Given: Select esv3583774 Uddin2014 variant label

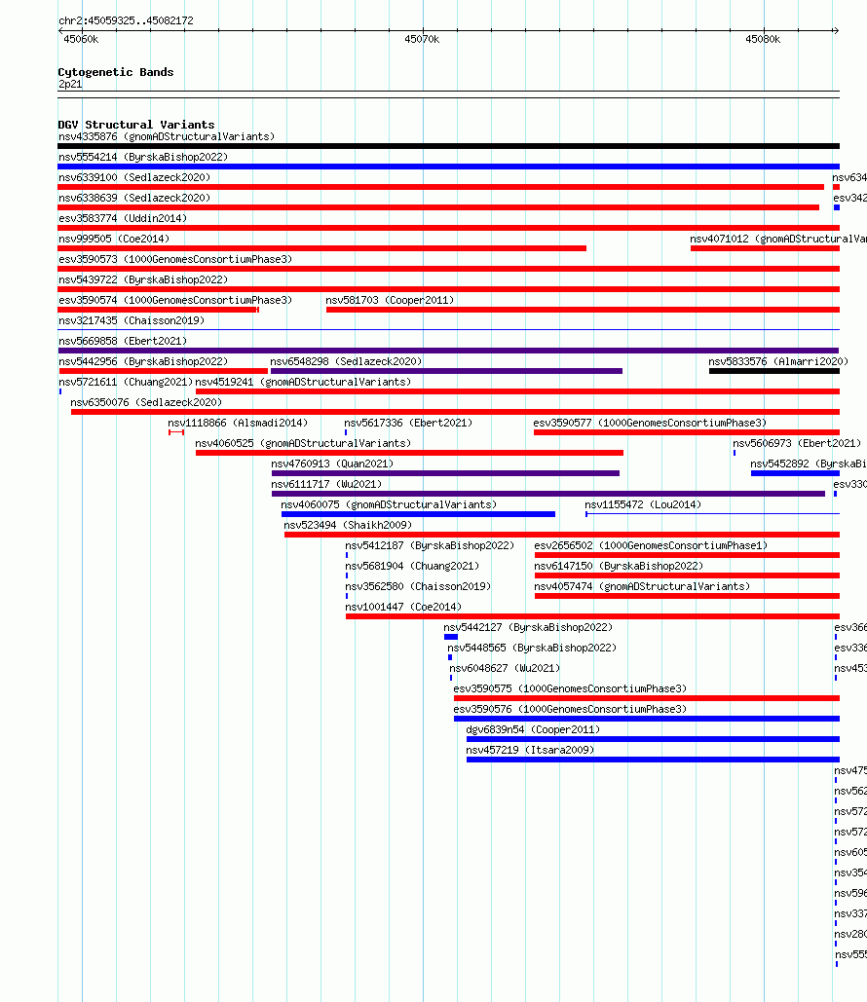Looking at the screenshot, I should click(x=123, y=218).
